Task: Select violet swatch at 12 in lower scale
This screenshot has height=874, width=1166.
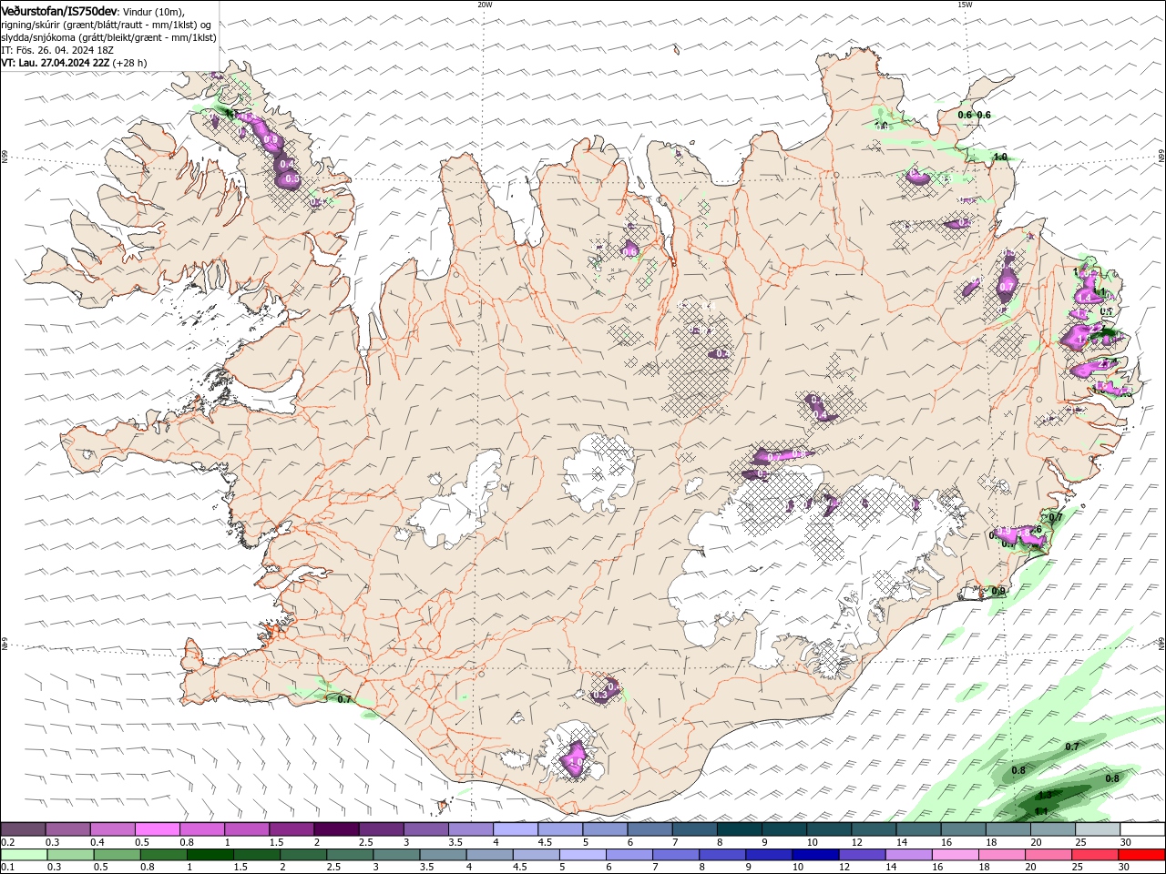Action: (862, 855)
